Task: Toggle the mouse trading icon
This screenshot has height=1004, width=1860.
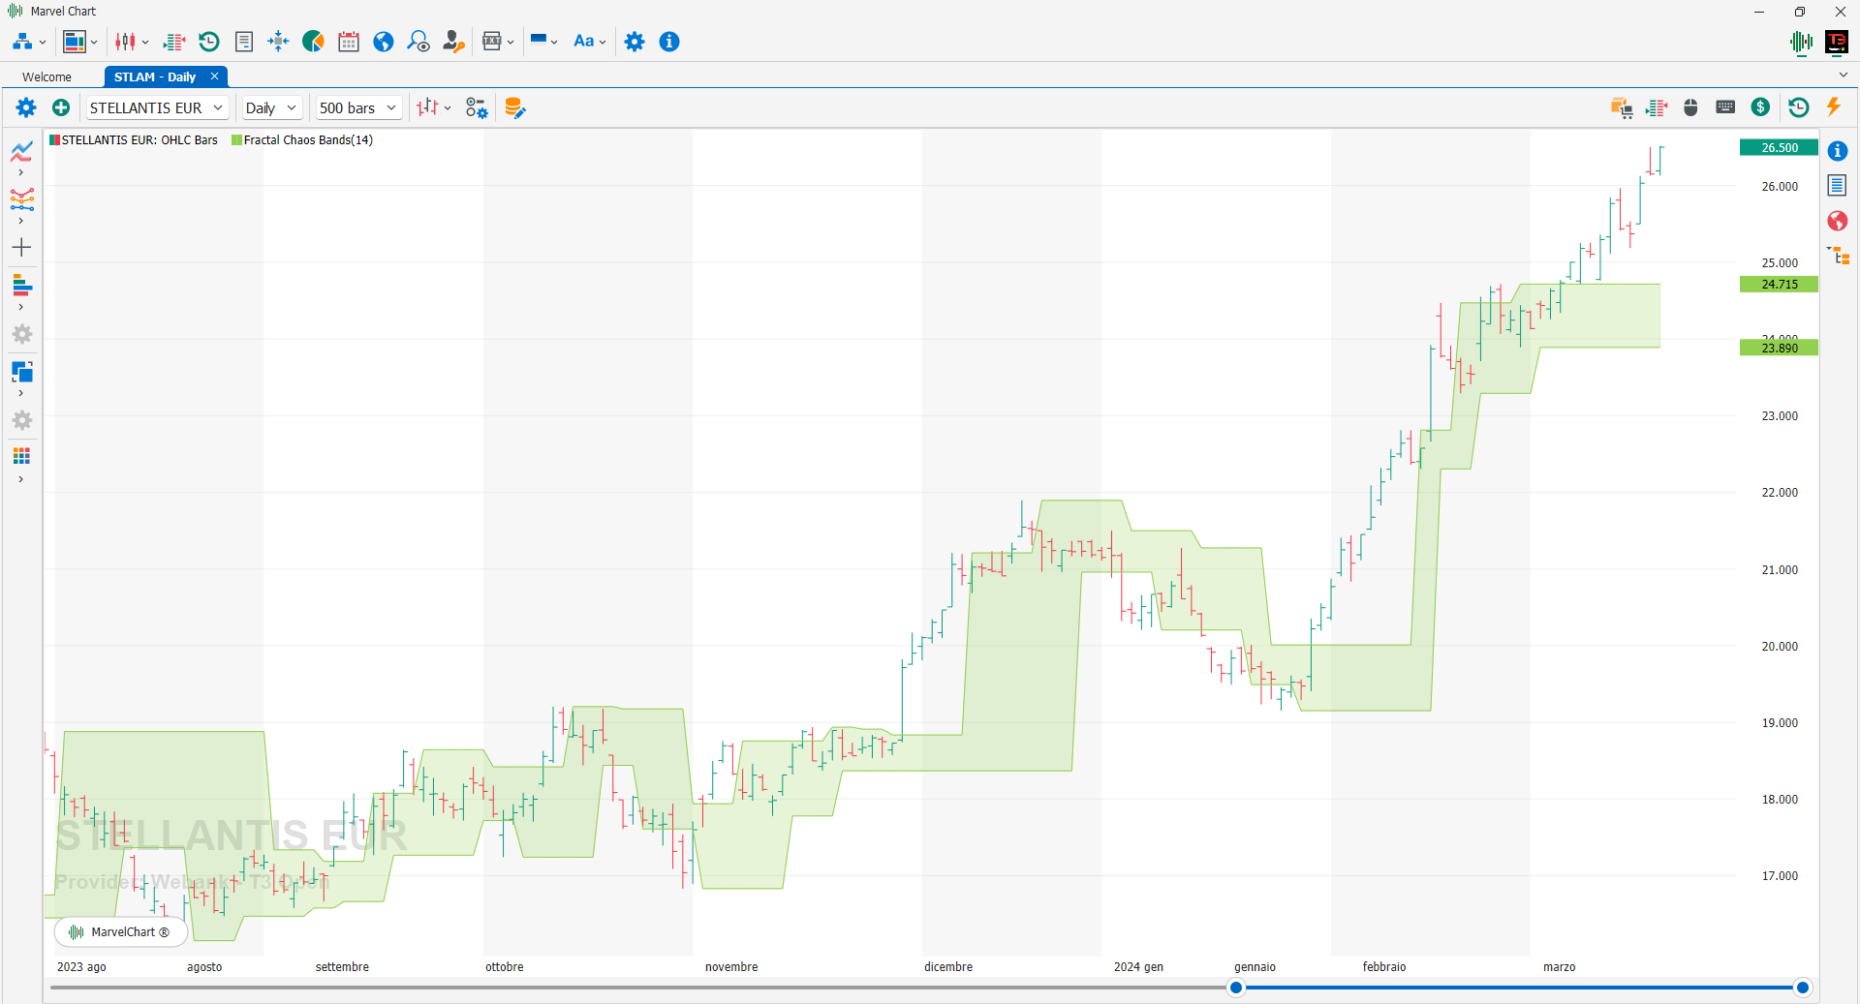Action: [1690, 107]
